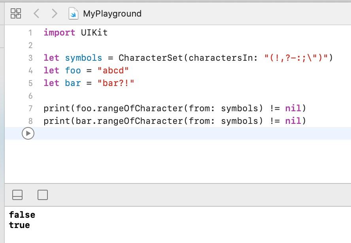Viewport: 351px width, 243px height.
Task: Select MyPlayground in the jump bar
Action: [112, 14]
